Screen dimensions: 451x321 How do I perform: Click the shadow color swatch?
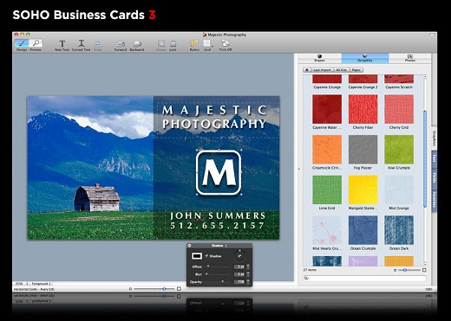click(x=197, y=256)
